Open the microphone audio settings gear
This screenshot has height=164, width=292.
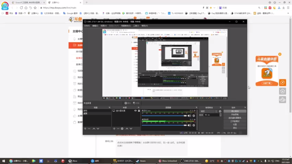click(194, 116)
